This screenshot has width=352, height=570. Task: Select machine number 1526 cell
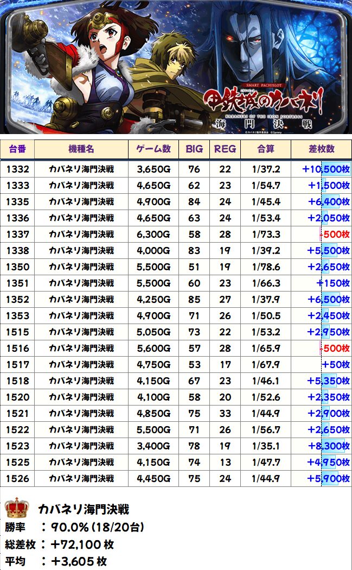point(17,478)
